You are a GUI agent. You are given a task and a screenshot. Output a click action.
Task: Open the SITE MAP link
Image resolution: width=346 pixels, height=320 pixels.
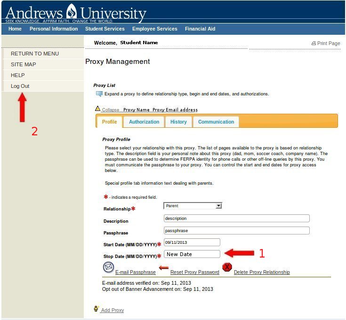click(x=43, y=64)
